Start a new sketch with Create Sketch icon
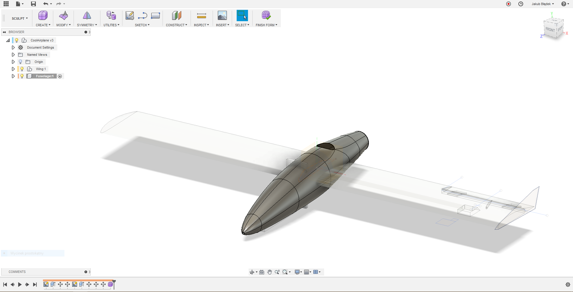Screen dimensions: 573x292 coord(130,16)
